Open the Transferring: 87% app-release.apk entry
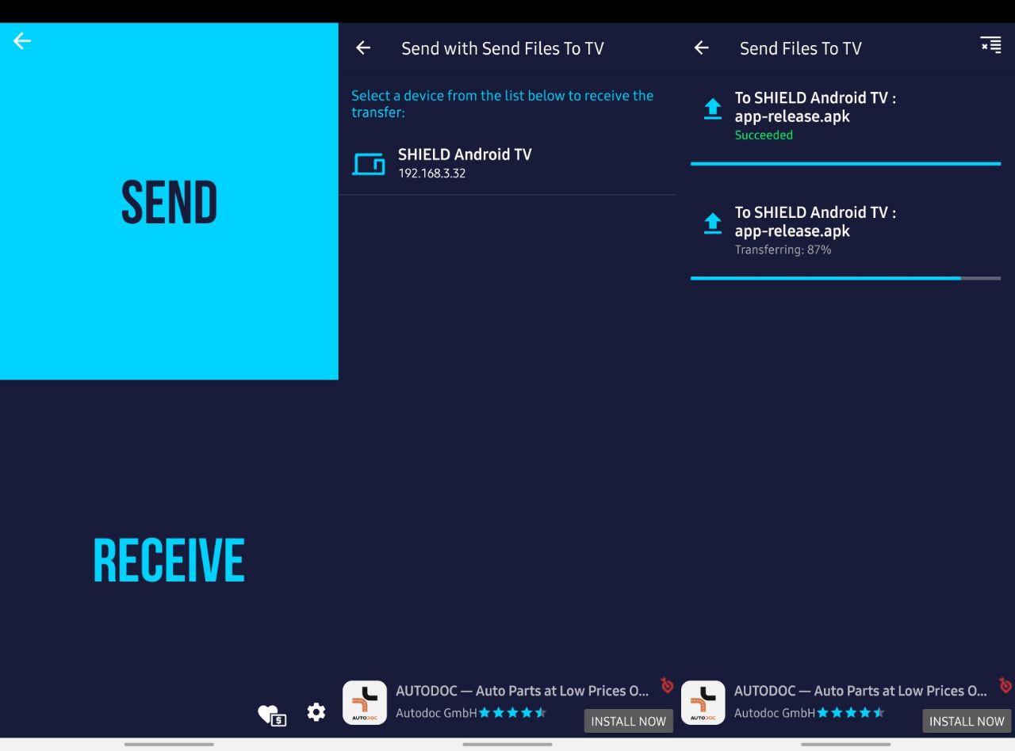 [x=815, y=230]
